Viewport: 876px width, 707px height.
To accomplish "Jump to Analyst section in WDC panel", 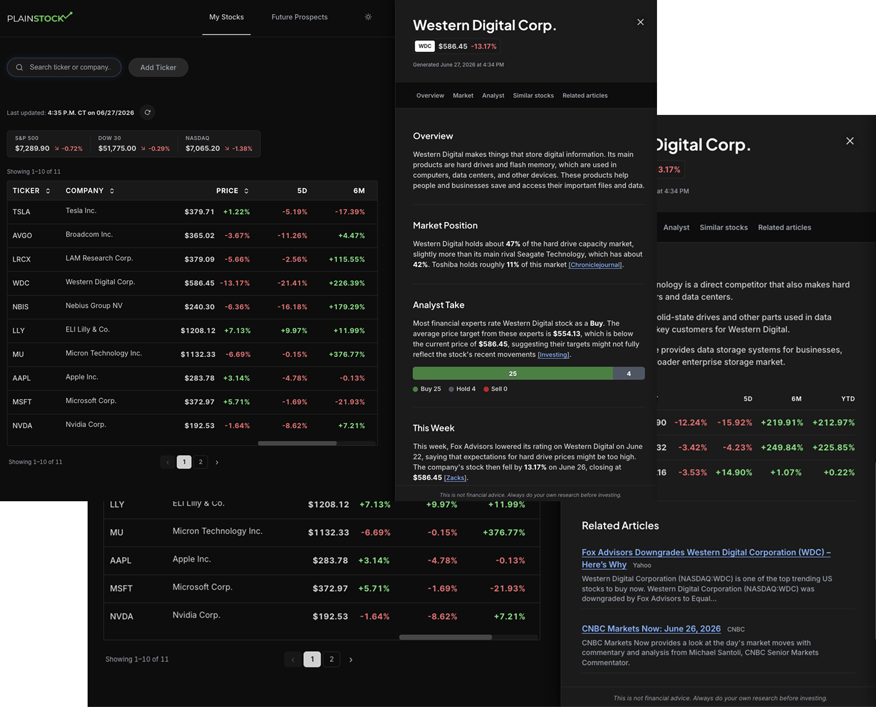I will (x=493, y=95).
